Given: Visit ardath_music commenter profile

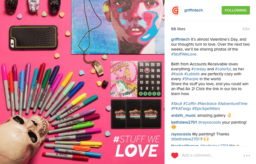Looking at the screenshot, I should click(183, 115).
